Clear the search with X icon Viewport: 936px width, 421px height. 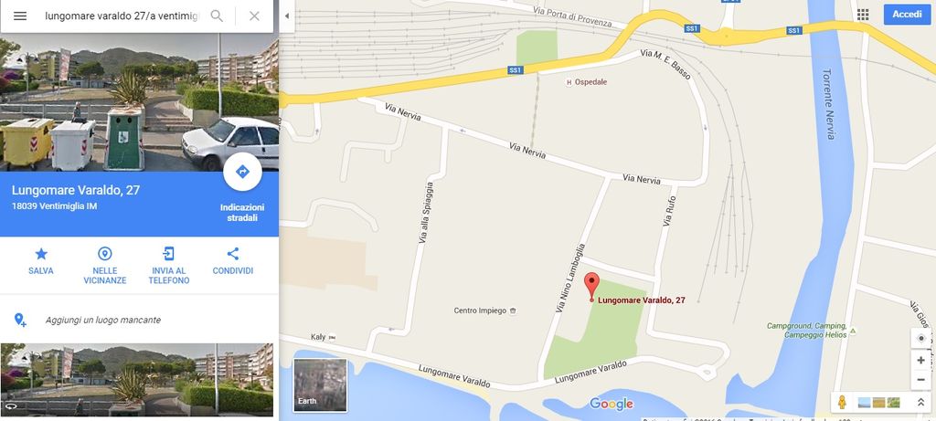point(254,16)
